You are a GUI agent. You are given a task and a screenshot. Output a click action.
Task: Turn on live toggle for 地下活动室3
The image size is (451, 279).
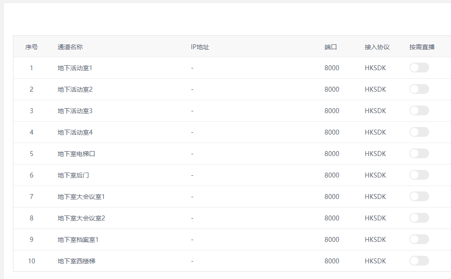(x=419, y=110)
